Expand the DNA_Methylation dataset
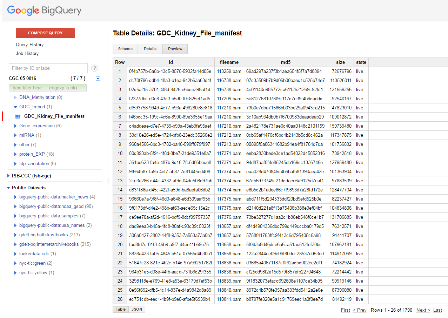 [15, 97]
